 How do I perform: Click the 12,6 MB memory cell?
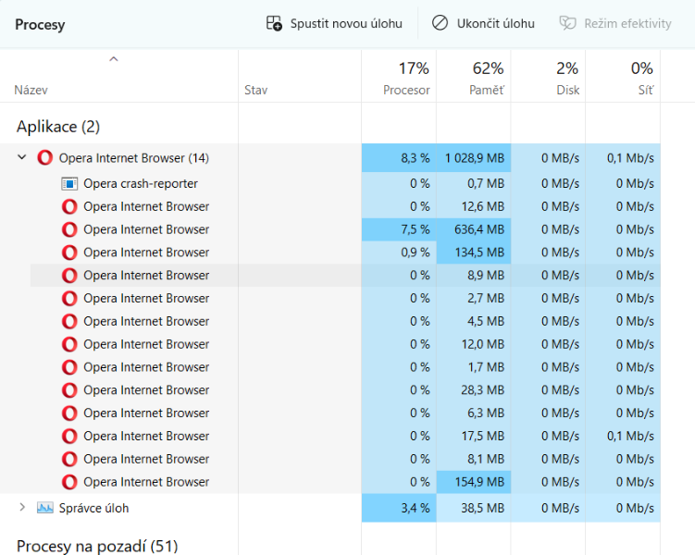tap(474, 206)
